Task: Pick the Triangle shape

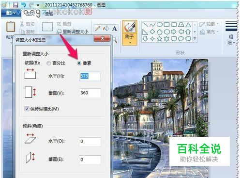Action: [188, 25]
